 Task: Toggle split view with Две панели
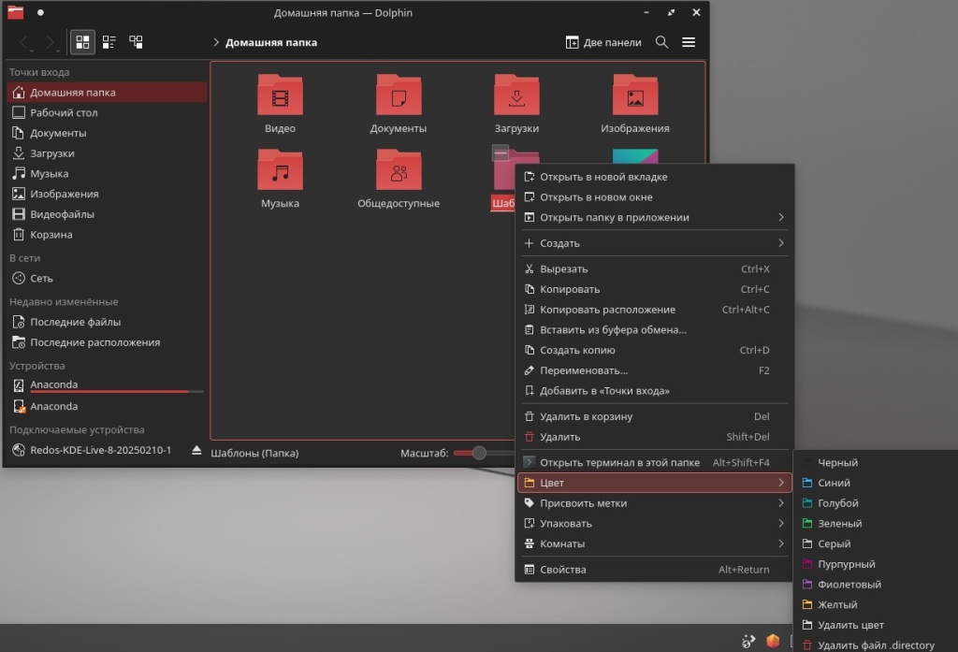[x=603, y=42]
